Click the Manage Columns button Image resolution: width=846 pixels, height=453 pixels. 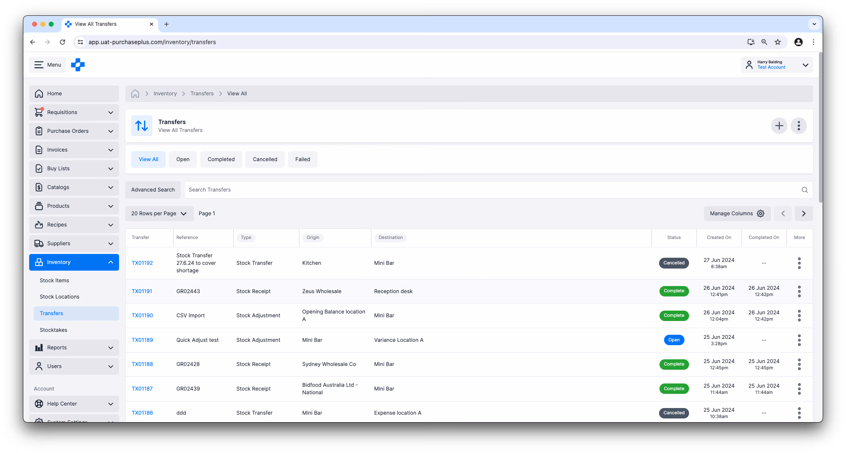click(737, 214)
